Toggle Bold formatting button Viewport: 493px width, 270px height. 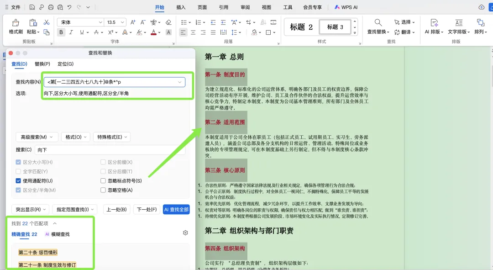coord(61,32)
